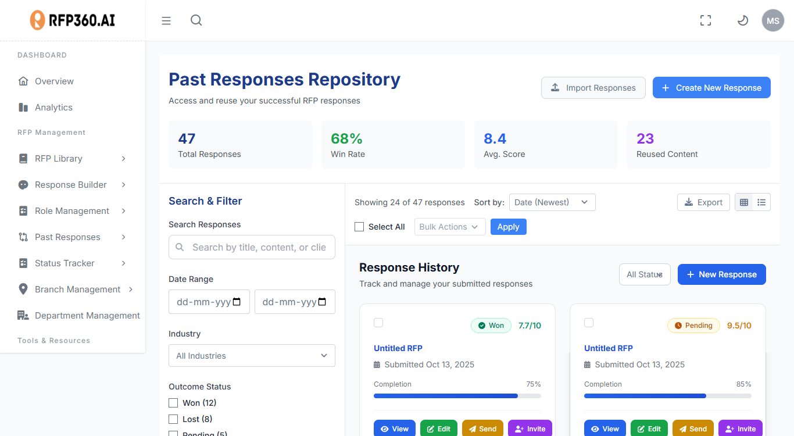Screen dimensions: 794x436
Task: Check the Select All checkbox
Action: point(359,227)
